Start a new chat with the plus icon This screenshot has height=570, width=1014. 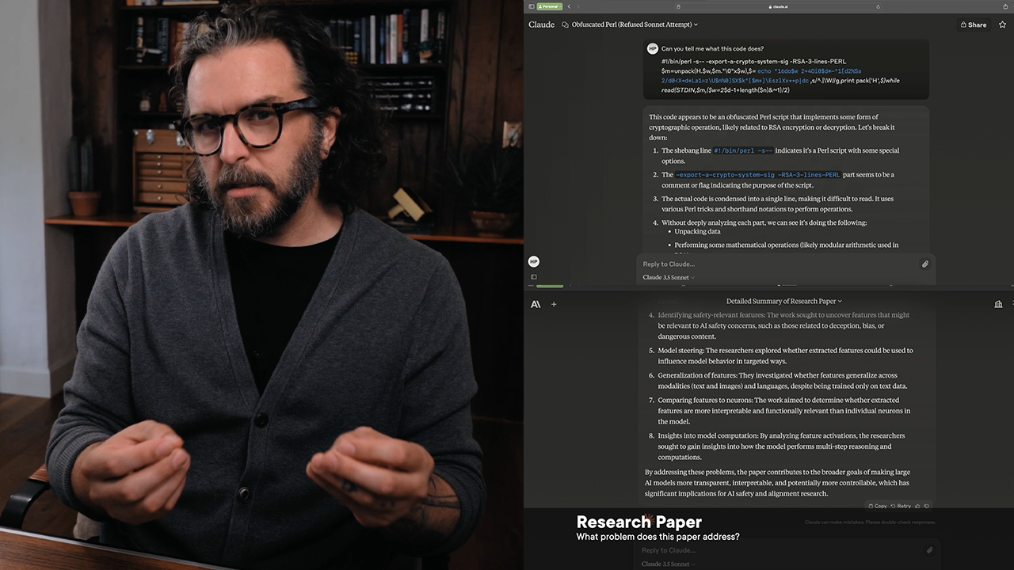point(554,304)
